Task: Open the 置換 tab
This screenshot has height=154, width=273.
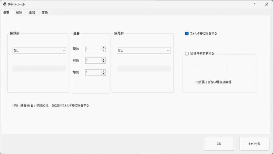Action: [45, 13]
